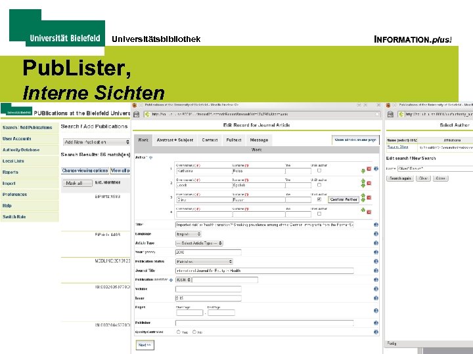Viewport: 473px width, 354px height.
Task: Open help icon for Publication Identifier field
Action: (376, 280)
